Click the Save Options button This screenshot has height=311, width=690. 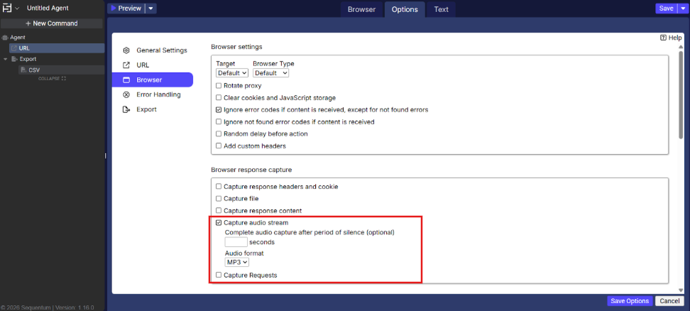(x=630, y=301)
